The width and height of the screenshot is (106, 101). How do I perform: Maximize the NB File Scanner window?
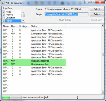(92, 2)
